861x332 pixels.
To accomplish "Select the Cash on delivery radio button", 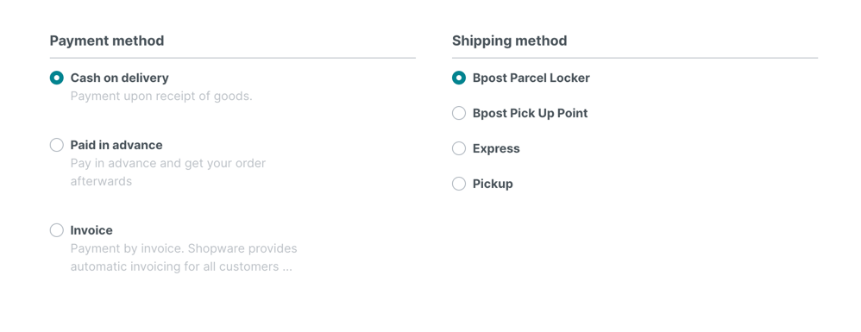I will point(57,78).
